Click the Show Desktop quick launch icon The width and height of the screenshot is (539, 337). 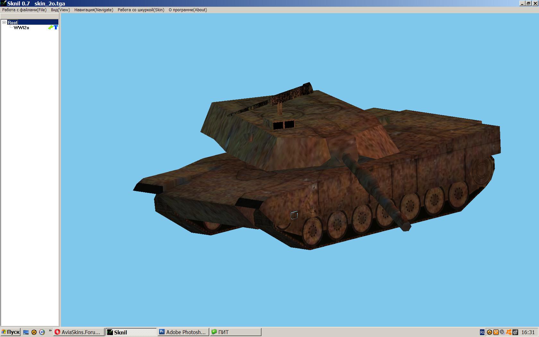click(26, 333)
